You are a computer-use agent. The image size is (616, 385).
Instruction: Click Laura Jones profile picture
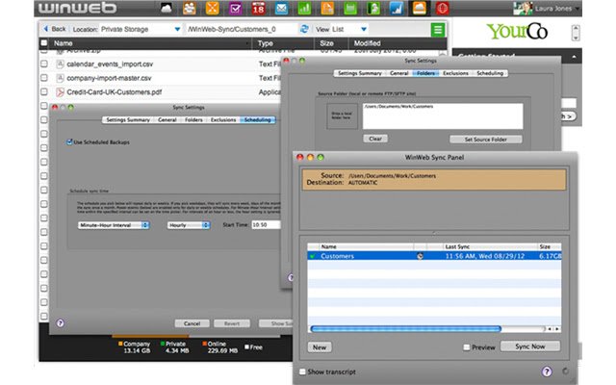[x=523, y=8]
